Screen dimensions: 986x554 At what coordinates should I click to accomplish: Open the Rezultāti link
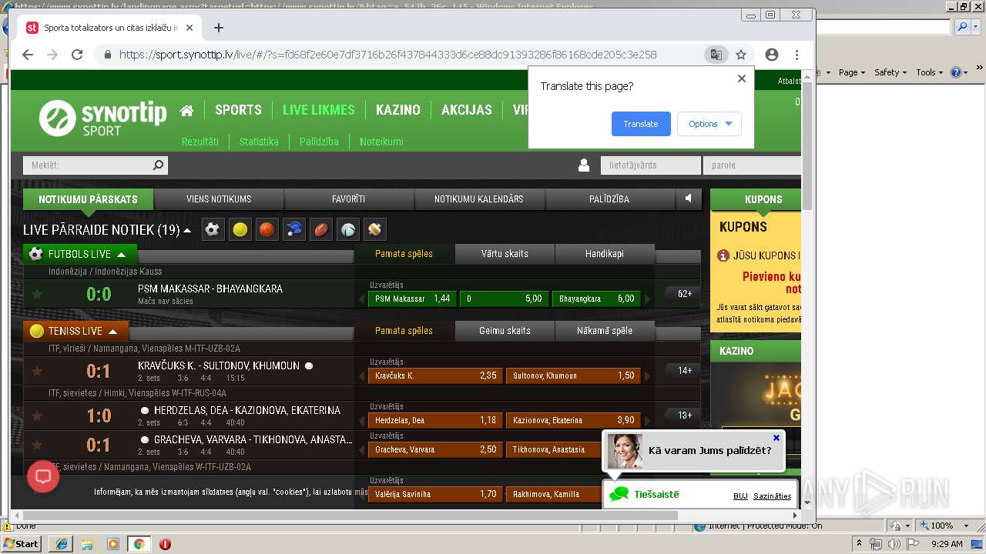[200, 142]
